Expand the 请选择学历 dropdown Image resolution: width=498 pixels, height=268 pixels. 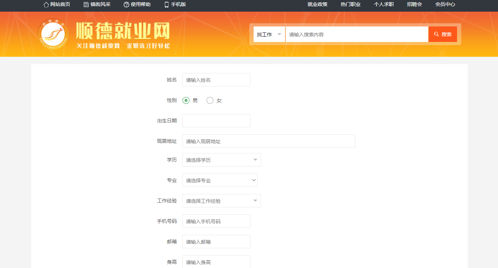pos(221,160)
